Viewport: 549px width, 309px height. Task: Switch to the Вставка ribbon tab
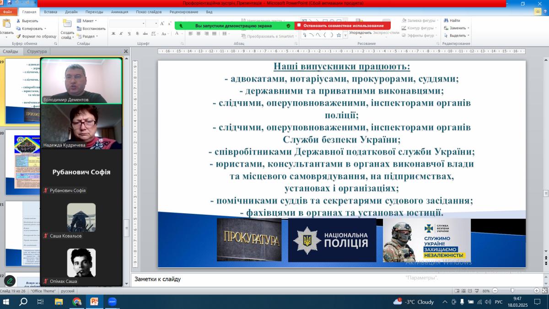click(51, 12)
